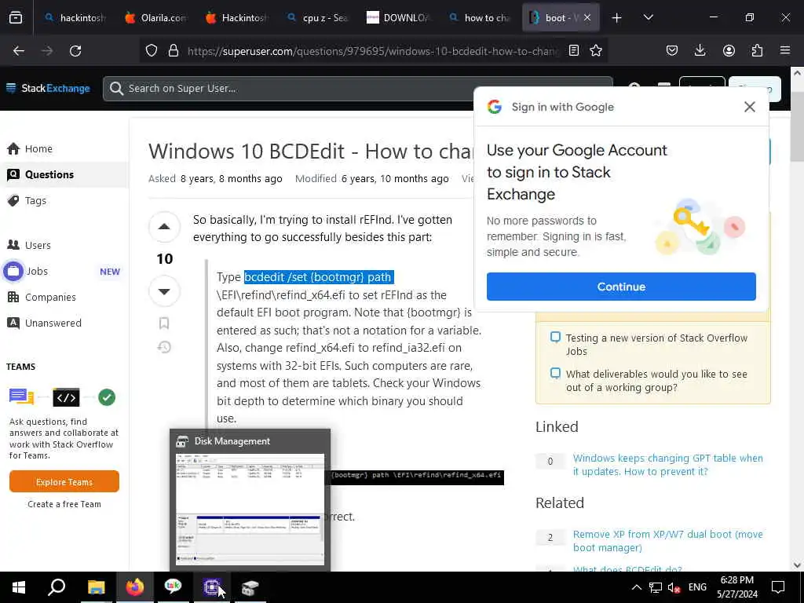
Task: Open linked 'Windows keeps changing GPT table' question
Action: click(x=667, y=465)
